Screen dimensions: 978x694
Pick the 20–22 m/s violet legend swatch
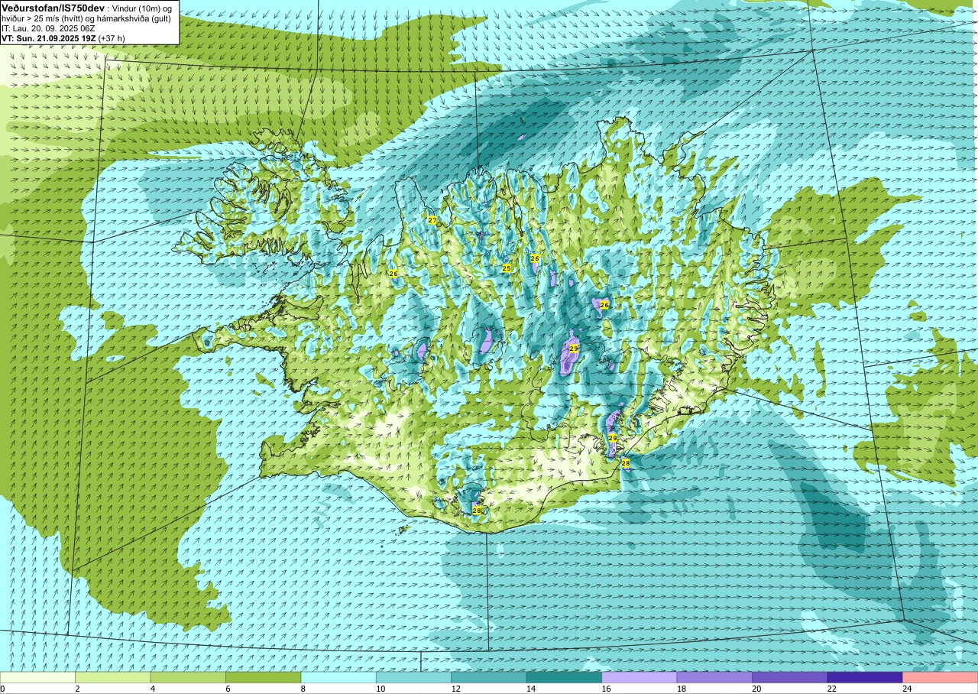(790, 677)
